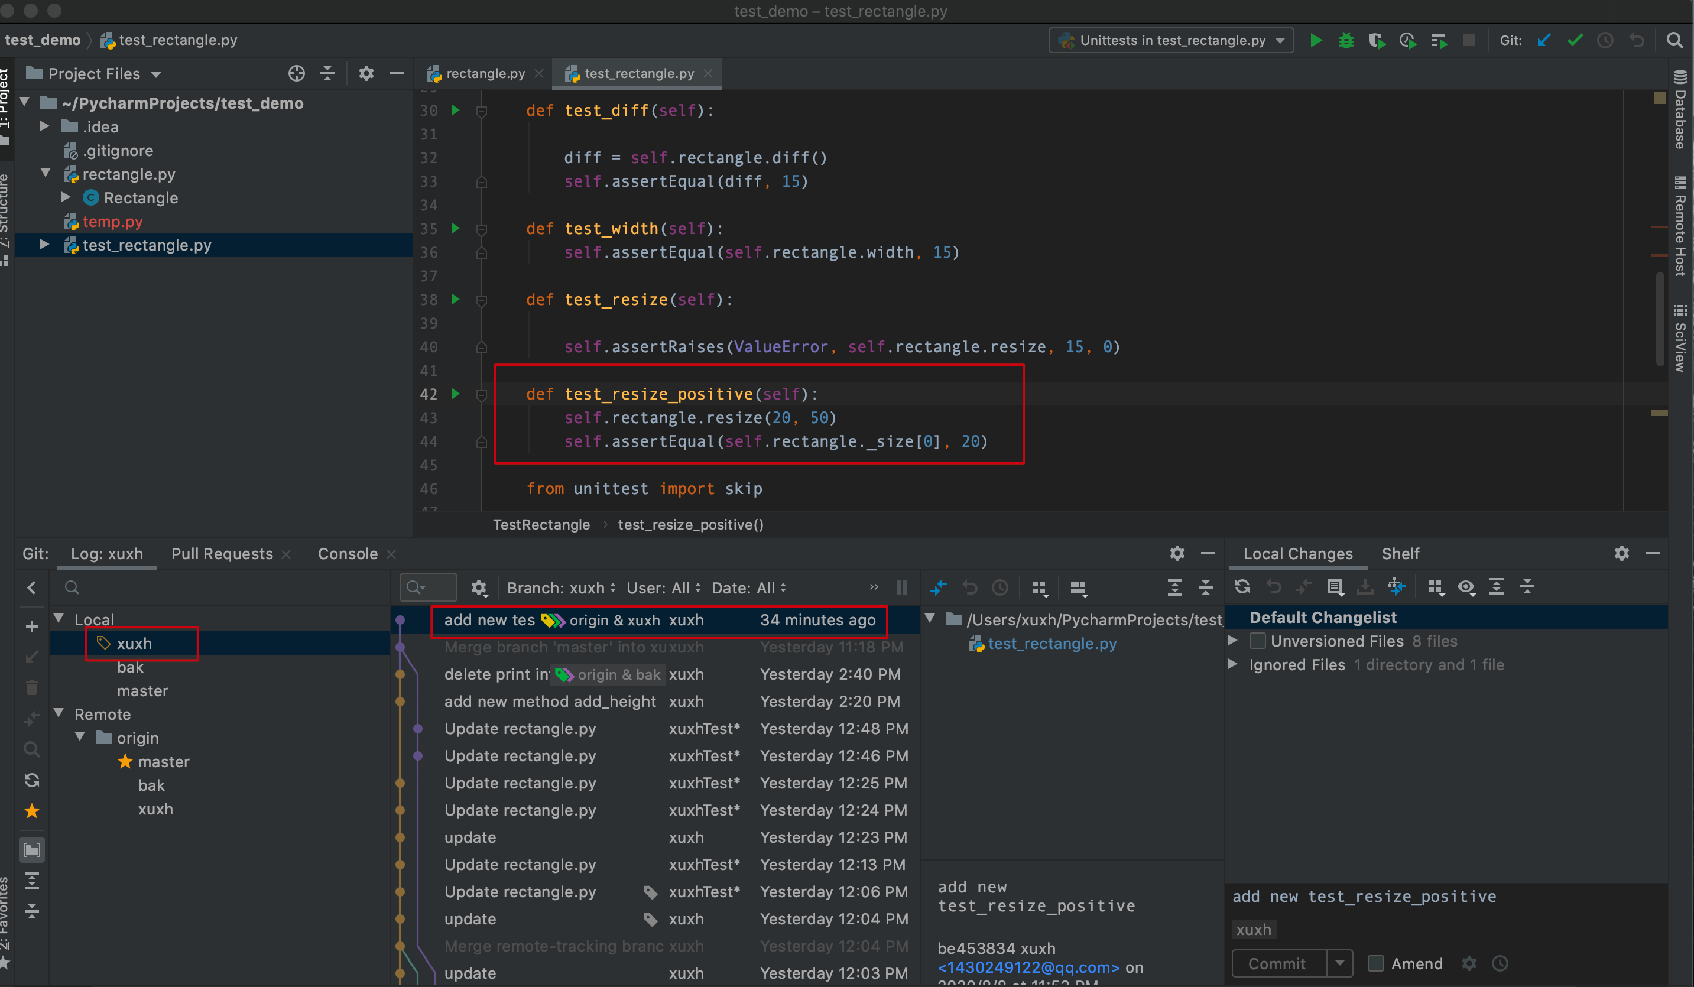The height and width of the screenshot is (987, 1694).
Task: Open the User: All filter dropdown
Action: click(x=664, y=587)
